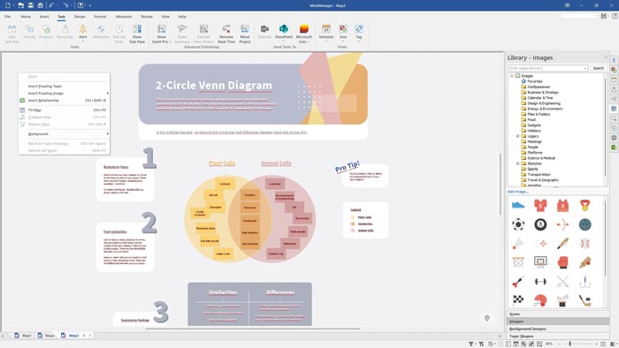Viewport: 619px width, 348px height.
Task: Click Save icon in title bar
Action: click(30, 5)
